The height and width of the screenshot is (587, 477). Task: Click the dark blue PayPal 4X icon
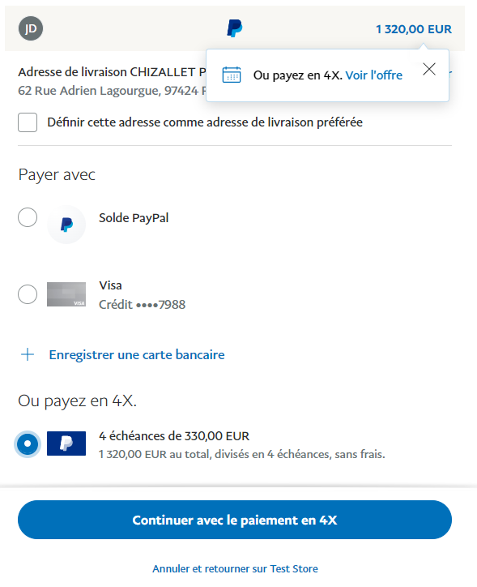(66, 443)
